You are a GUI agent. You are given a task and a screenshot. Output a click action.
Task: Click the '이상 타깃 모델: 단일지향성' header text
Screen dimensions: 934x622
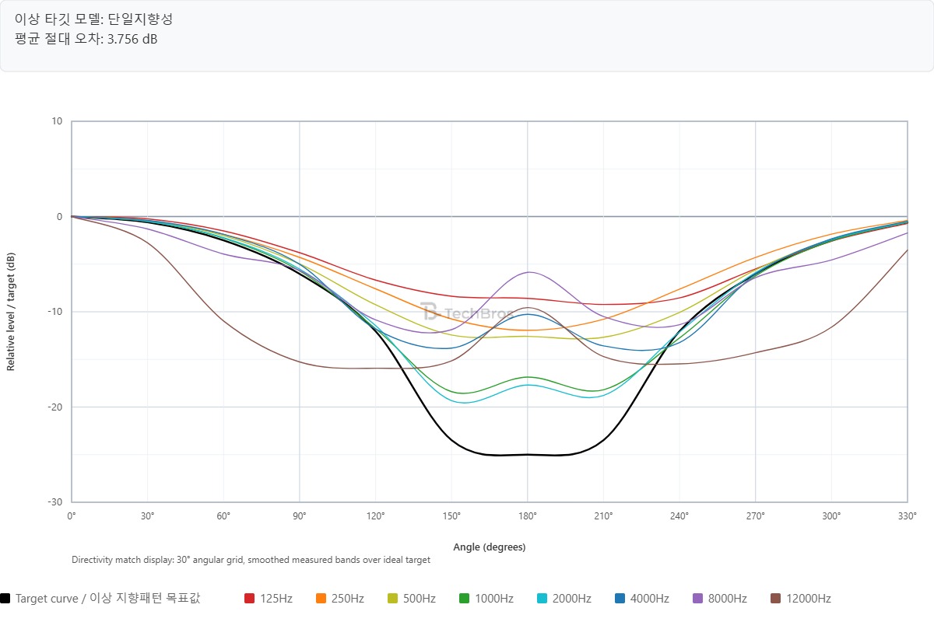point(93,19)
